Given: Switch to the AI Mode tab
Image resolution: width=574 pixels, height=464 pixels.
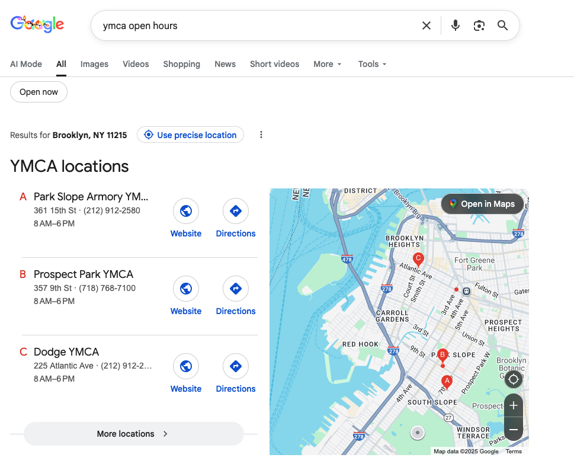Looking at the screenshot, I should pos(26,64).
